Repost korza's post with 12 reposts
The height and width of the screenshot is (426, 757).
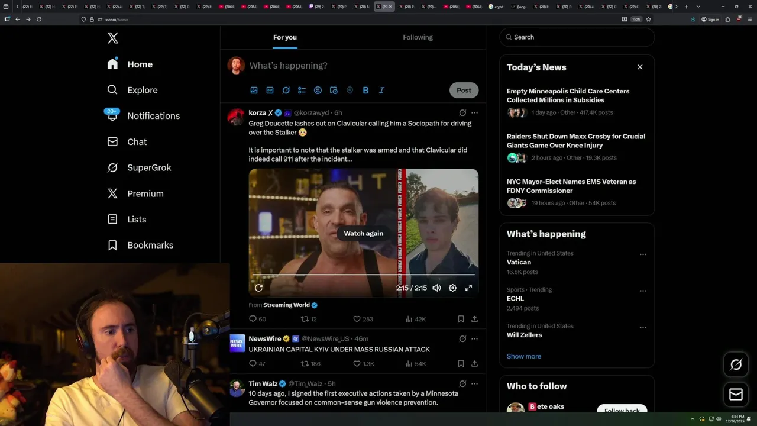309,319
